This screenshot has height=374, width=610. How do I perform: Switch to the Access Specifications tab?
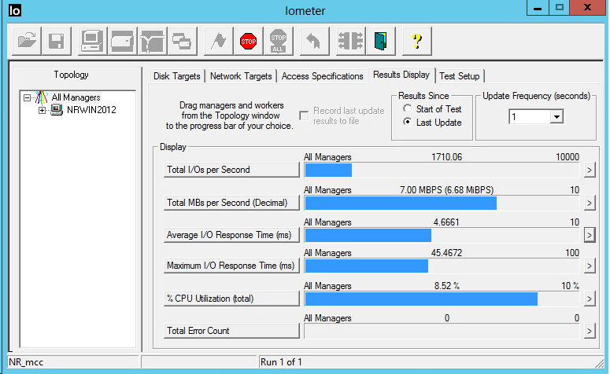(x=322, y=76)
